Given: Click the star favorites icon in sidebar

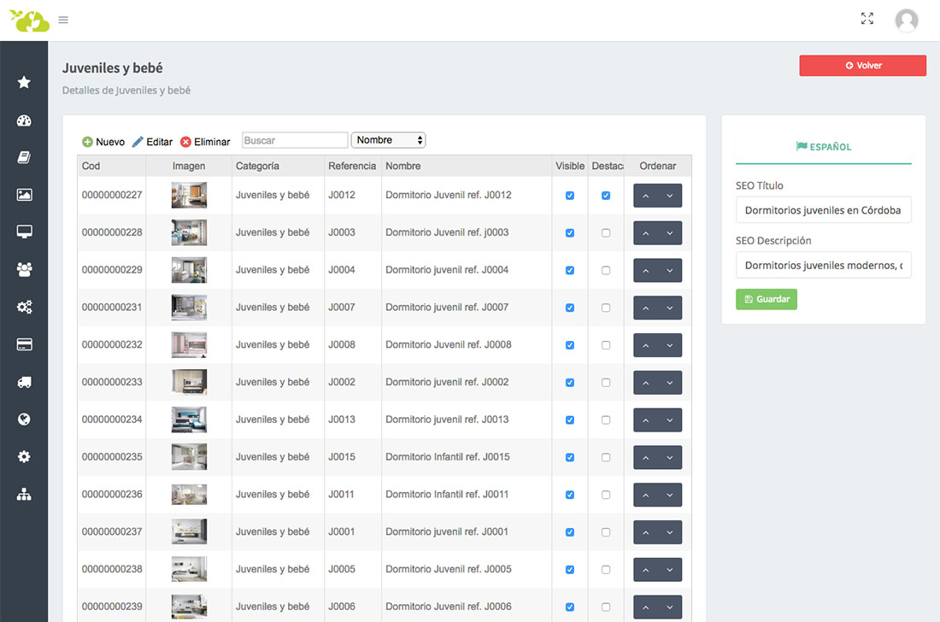Looking at the screenshot, I should 24,82.
